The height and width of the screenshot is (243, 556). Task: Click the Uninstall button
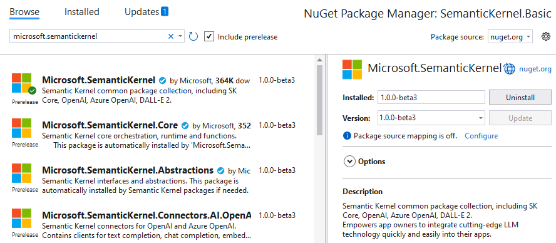pos(520,98)
